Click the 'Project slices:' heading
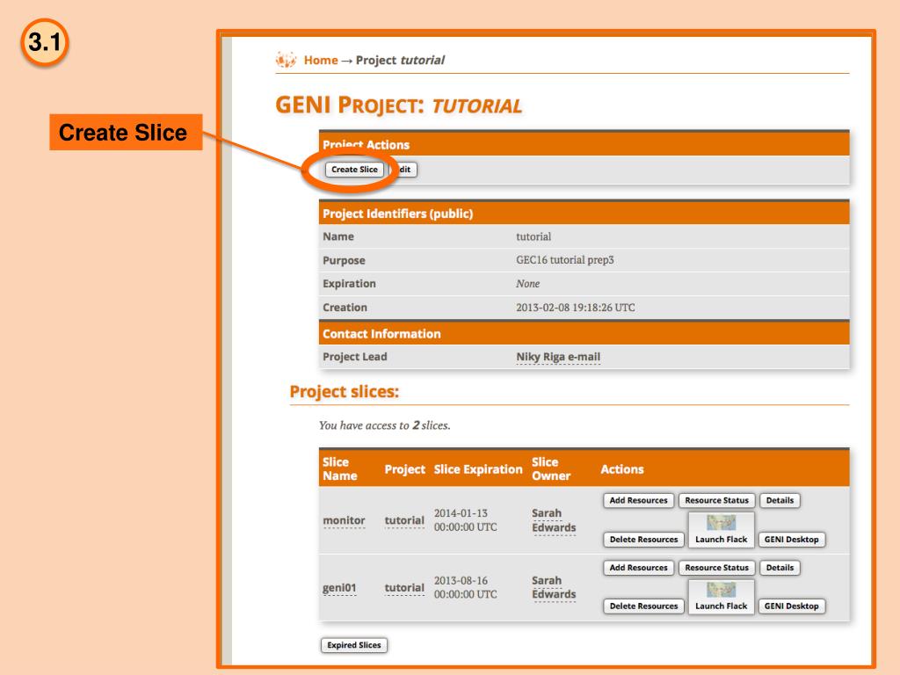 (345, 391)
